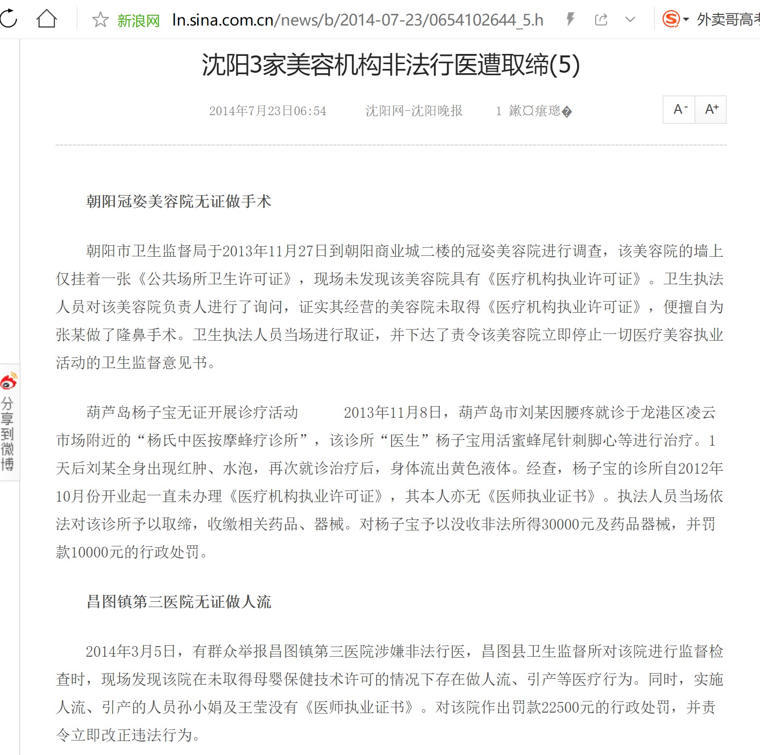Image resolution: width=760 pixels, height=755 pixels.
Task: Click the 分享到微博 vertical share button
Action: (x=7, y=434)
